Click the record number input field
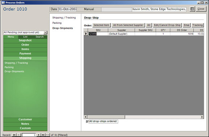The image size is (209, 137). (x=29, y=135)
